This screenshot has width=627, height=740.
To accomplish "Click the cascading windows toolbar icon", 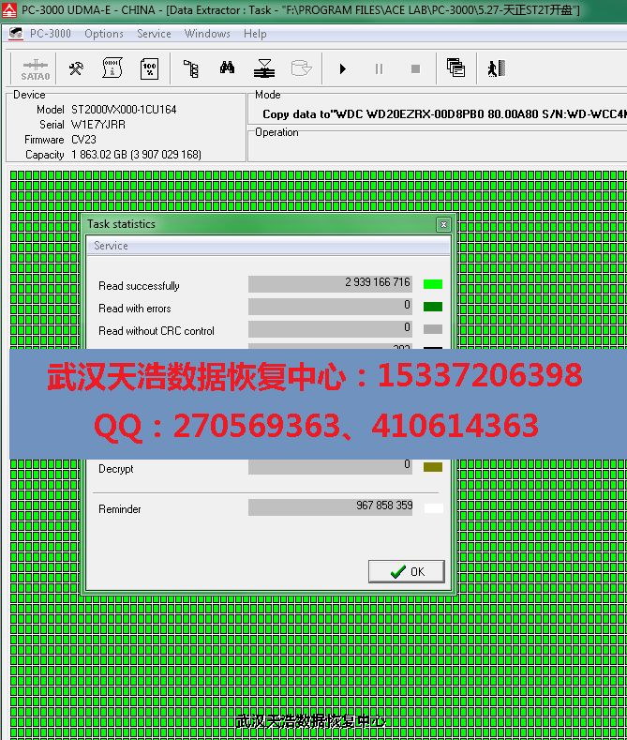I will [x=456, y=68].
